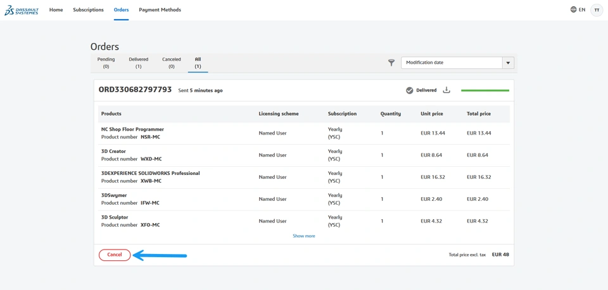Select the Orders menu item
The image size is (608, 290).
click(121, 10)
